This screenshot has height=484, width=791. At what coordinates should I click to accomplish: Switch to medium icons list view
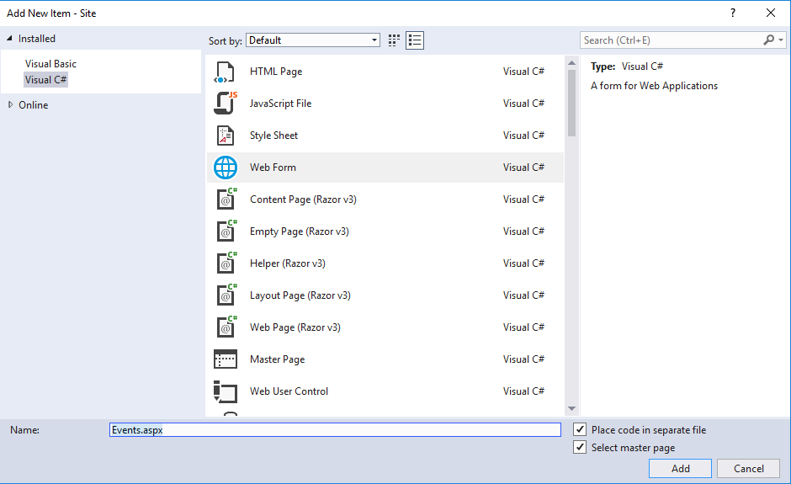[414, 40]
